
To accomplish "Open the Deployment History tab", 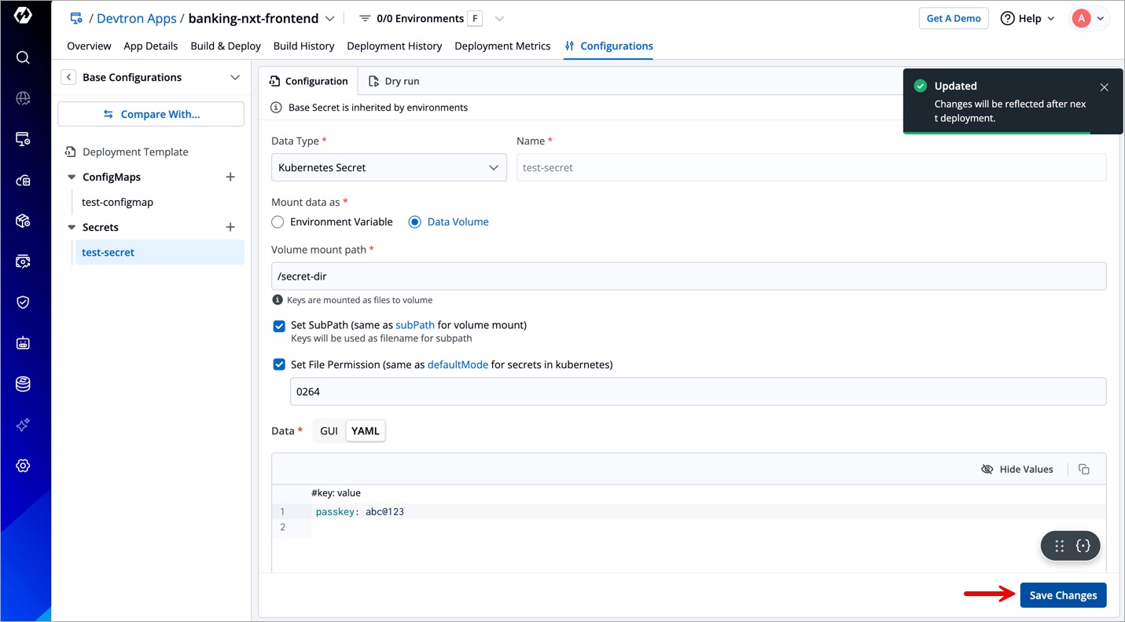I will coord(394,46).
